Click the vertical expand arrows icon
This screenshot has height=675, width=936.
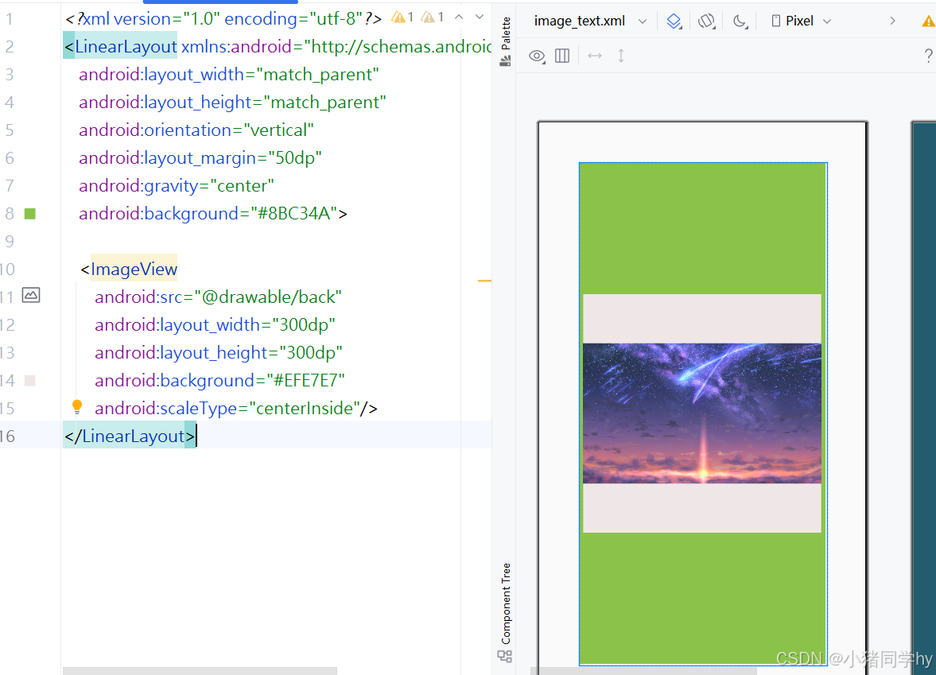click(x=621, y=56)
